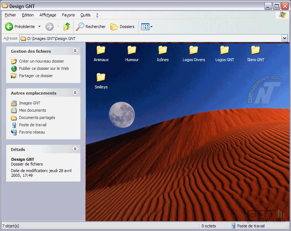Collapse the Détails panel

tap(75, 149)
